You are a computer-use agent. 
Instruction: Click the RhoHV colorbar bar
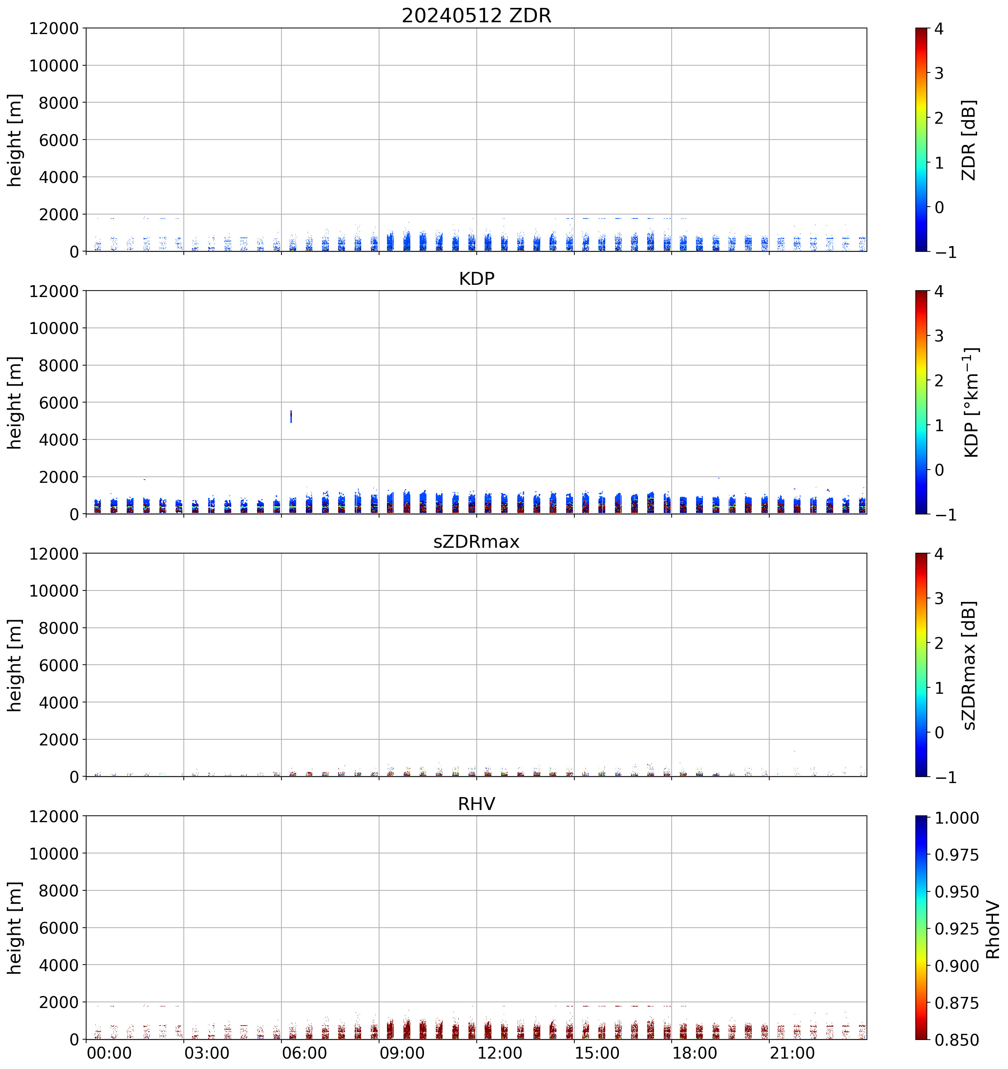[921, 927]
